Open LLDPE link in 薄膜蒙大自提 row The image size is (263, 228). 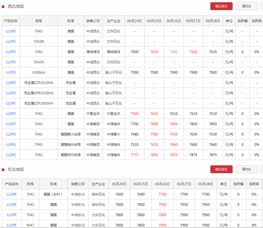tap(11, 134)
